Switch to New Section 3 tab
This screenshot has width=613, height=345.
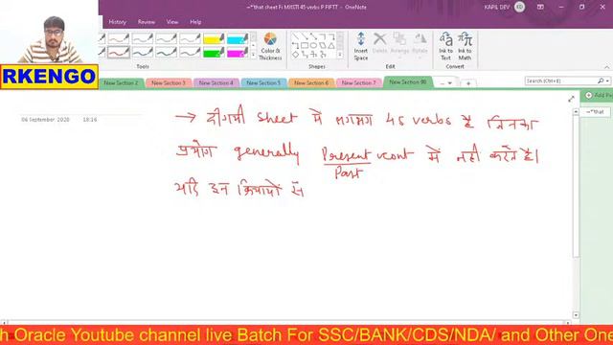coord(169,83)
